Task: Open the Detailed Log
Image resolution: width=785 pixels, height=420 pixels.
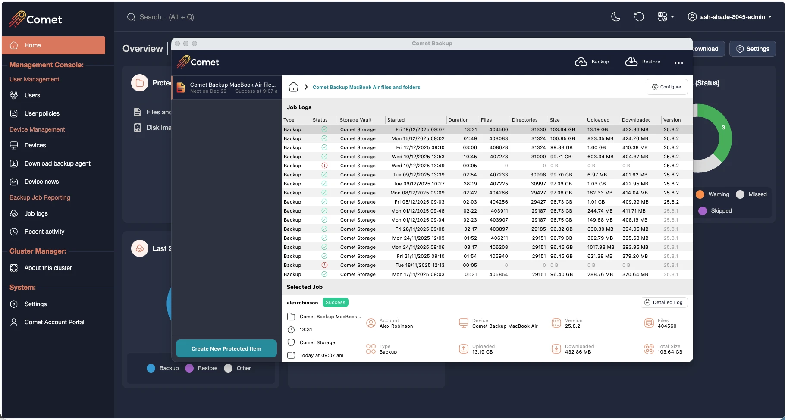Action: point(664,302)
